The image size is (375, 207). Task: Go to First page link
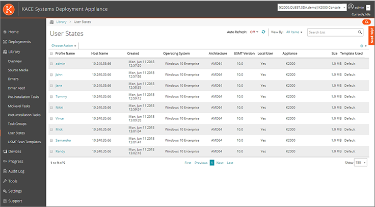pyautogui.click(x=188, y=163)
